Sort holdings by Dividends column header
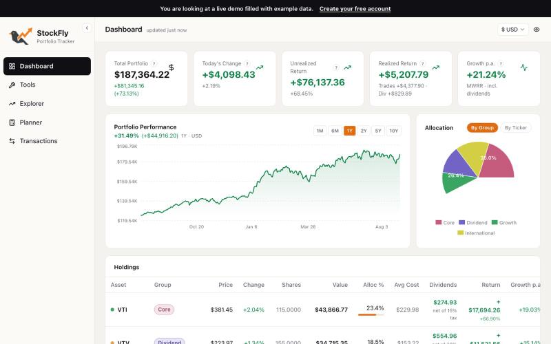The width and height of the screenshot is (551, 344). point(443,285)
